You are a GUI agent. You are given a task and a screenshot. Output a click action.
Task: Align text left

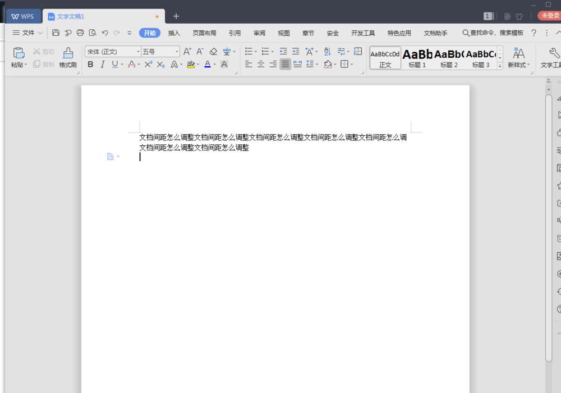(249, 65)
